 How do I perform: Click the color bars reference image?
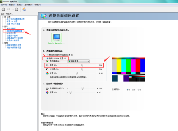[128, 69]
